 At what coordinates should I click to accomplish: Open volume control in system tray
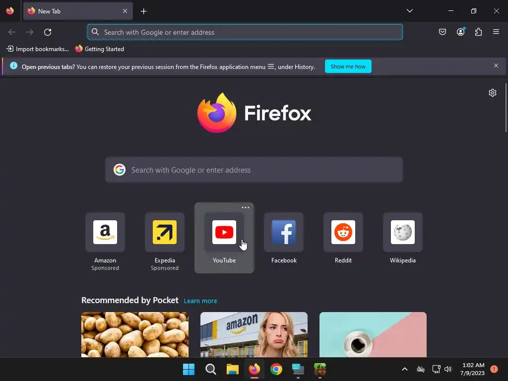pyautogui.click(x=448, y=369)
